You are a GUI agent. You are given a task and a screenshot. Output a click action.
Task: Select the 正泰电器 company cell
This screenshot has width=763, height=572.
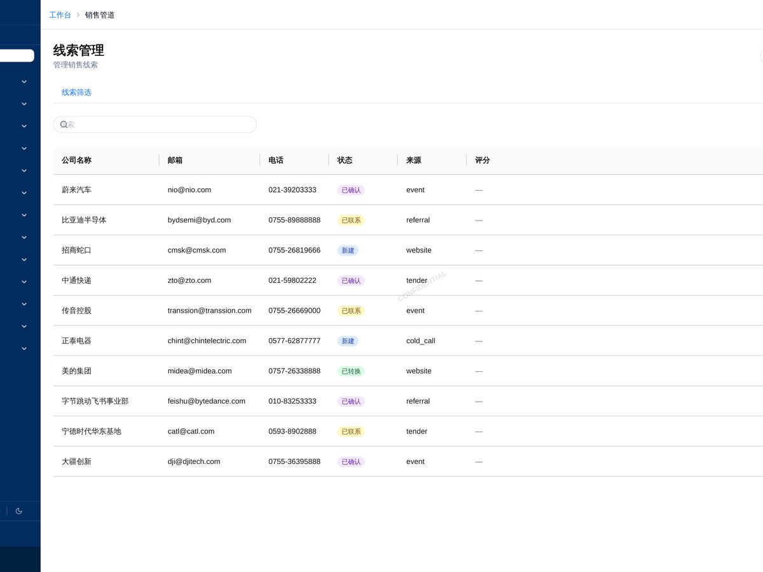tap(76, 341)
